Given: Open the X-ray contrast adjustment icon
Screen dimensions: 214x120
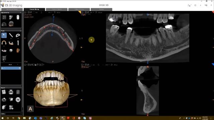Looking at the screenshot, I should tap(4, 17).
